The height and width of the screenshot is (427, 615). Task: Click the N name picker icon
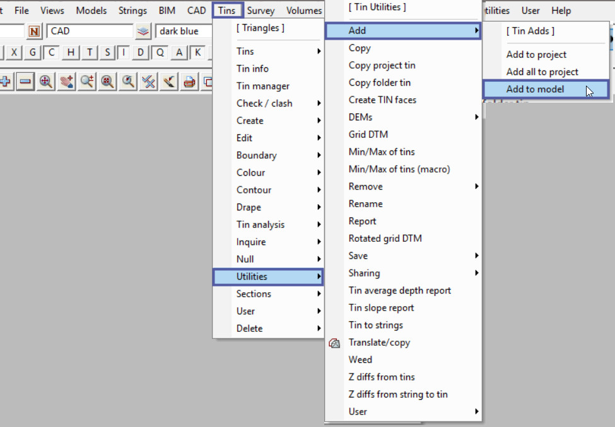tap(35, 31)
